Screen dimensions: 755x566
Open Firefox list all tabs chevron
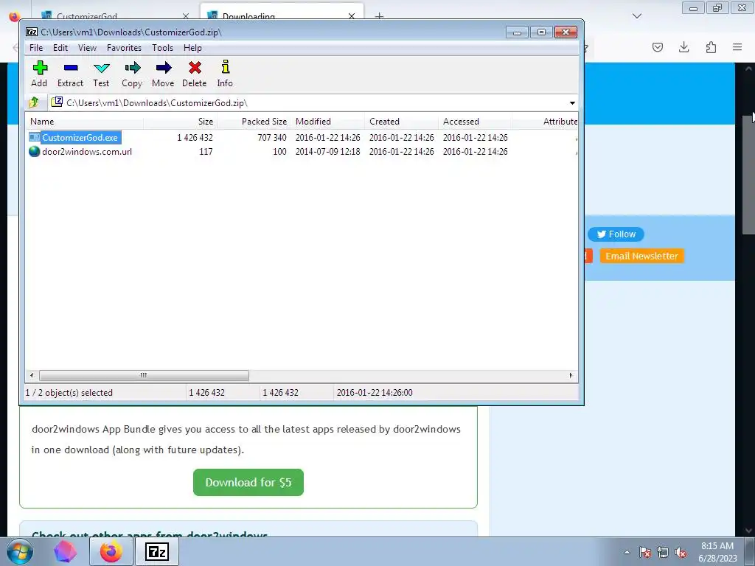(637, 16)
